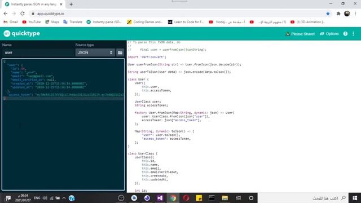Open OBS Studio from the taskbar
Viewport: 361px width, 203px height.
121,198
